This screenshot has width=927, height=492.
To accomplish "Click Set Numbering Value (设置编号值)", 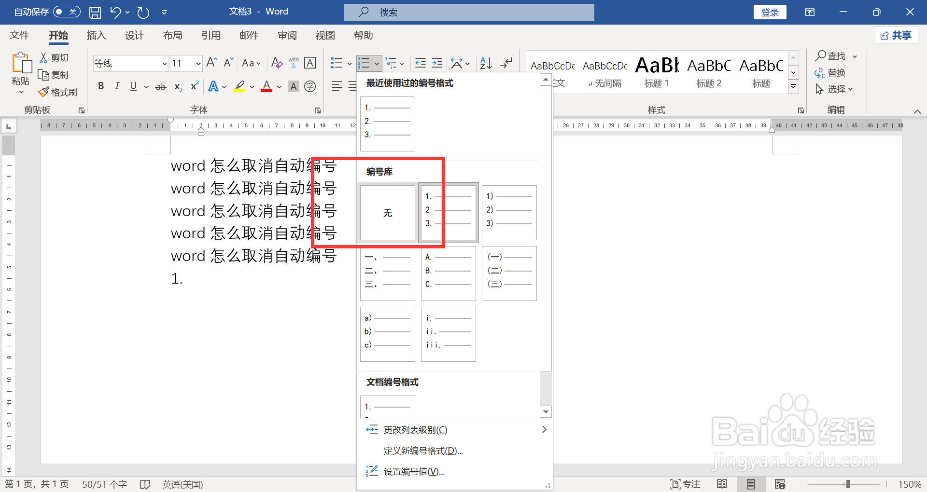I will [x=414, y=471].
